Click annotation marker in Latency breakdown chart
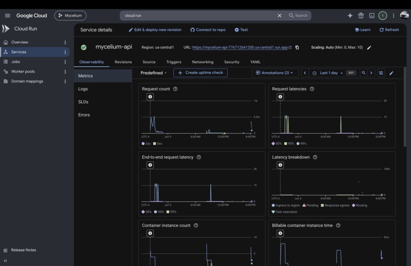The image size is (411, 266). coord(280,165)
